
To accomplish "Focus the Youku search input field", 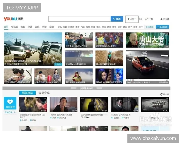I will pos(79,19).
